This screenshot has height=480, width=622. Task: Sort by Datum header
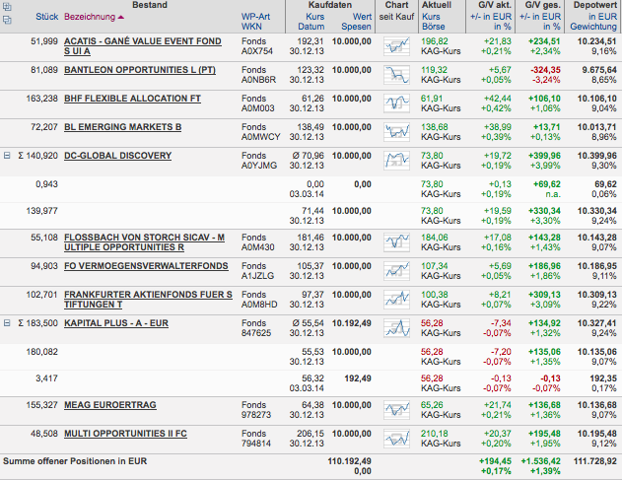coord(311,27)
